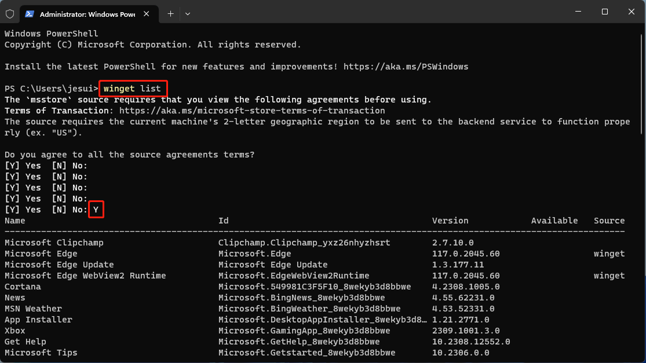Expand the new tab profiles dropdown

[188, 13]
